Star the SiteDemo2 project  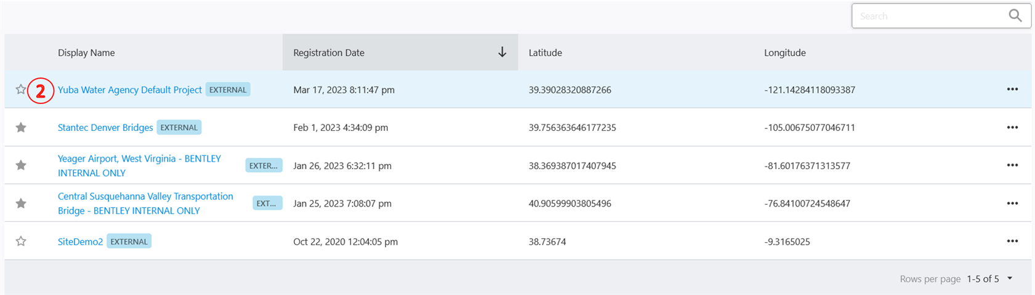21,242
